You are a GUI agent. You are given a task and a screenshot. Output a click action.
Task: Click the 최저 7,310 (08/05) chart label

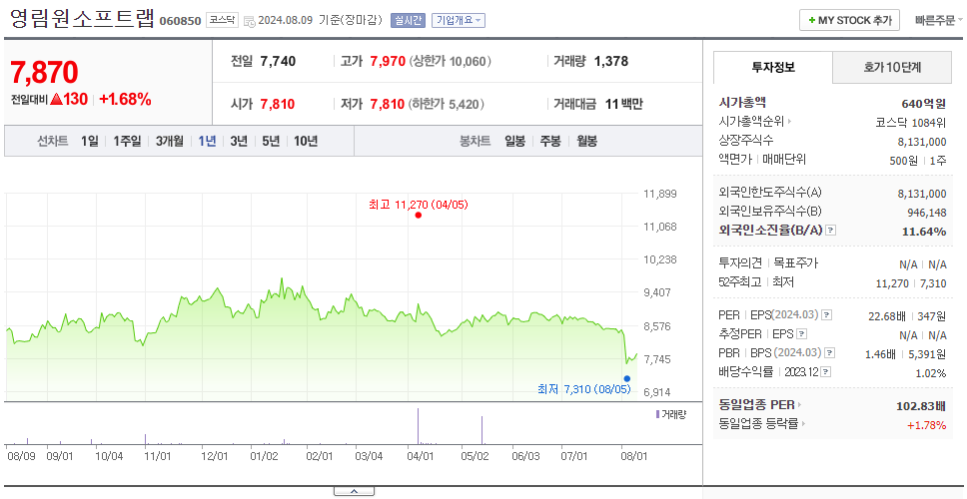pyautogui.click(x=584, y=389)
